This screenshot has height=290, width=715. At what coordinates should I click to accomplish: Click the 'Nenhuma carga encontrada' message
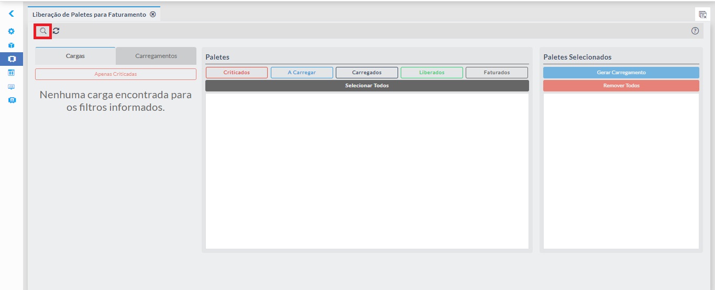click(x=116, y=101)
